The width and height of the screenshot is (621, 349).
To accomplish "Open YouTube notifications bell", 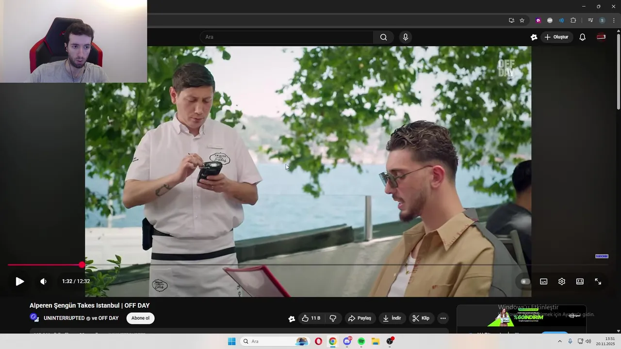I will point(583,37).
